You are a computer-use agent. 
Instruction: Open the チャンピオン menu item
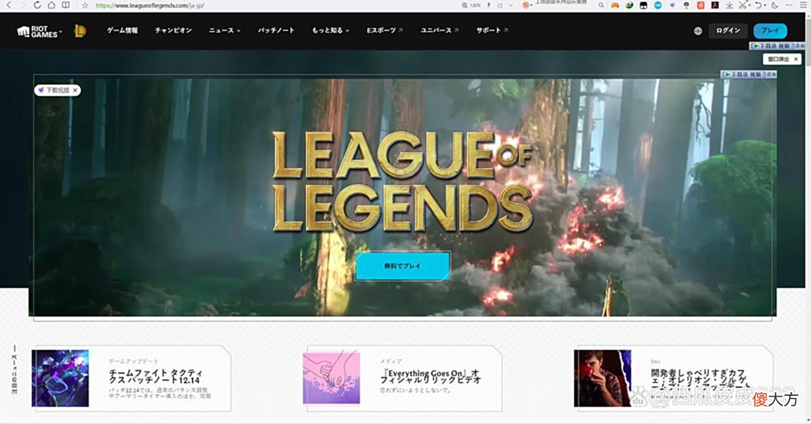click(x=173, y=30)
